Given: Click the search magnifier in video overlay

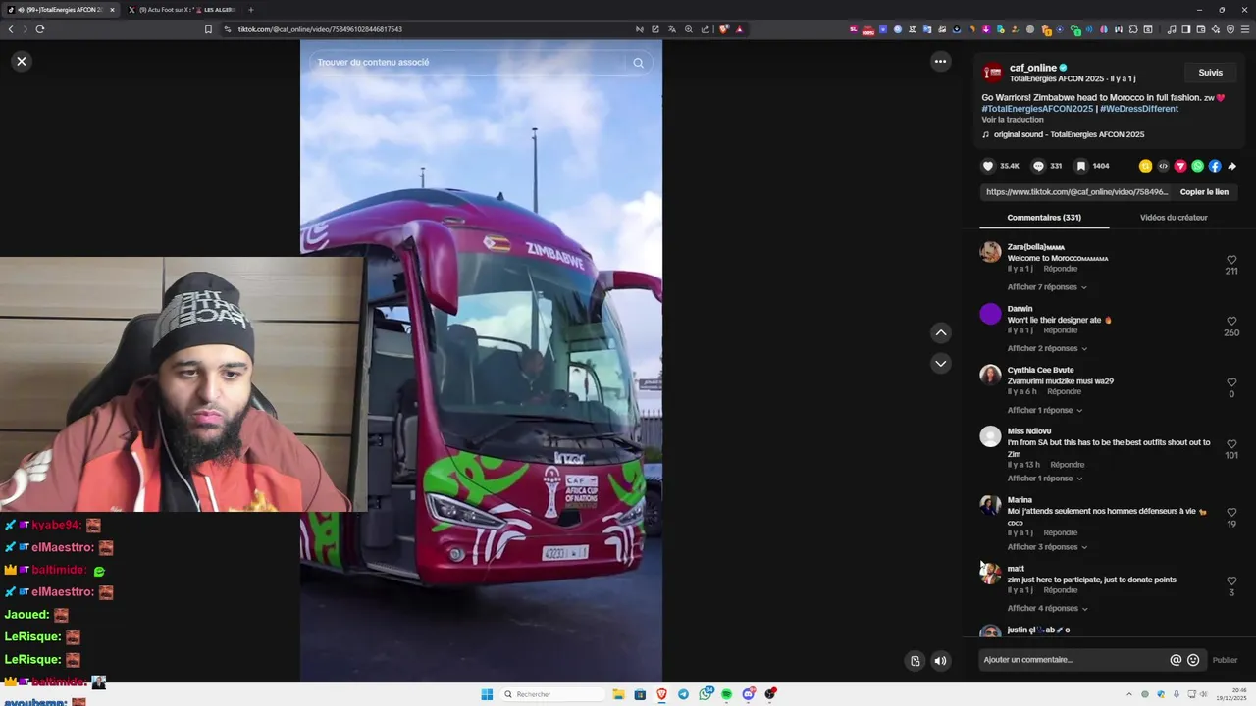Looking at the screenshot, I should coord(638,62).
